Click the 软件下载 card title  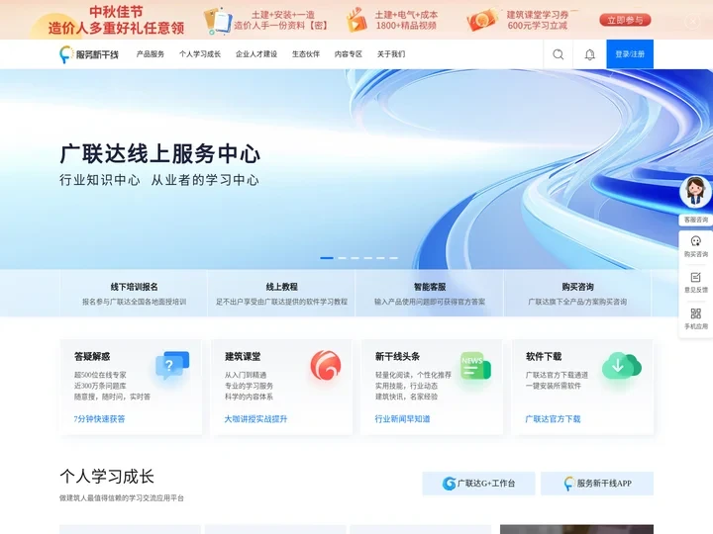(x=544, y=356)
